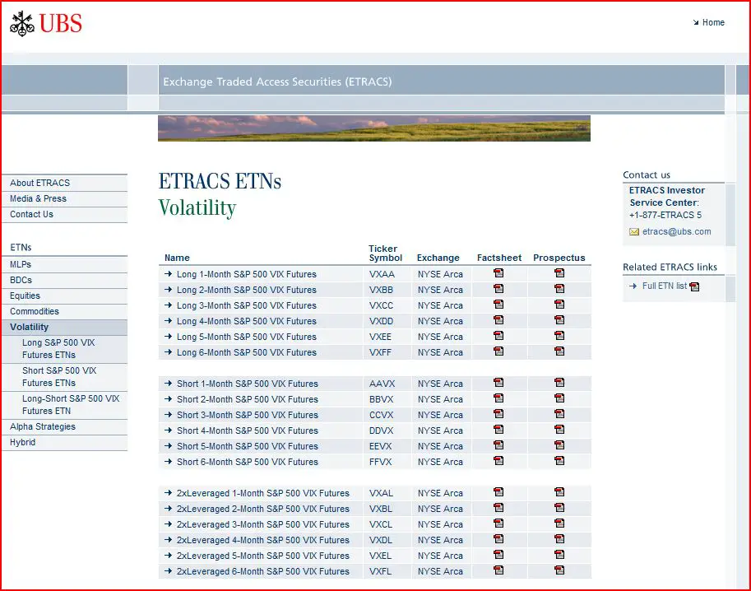Select BDCs in the sidebar
Image resolution: width=751 pixels, height=591 pixels.
click(x=65, y=281)
